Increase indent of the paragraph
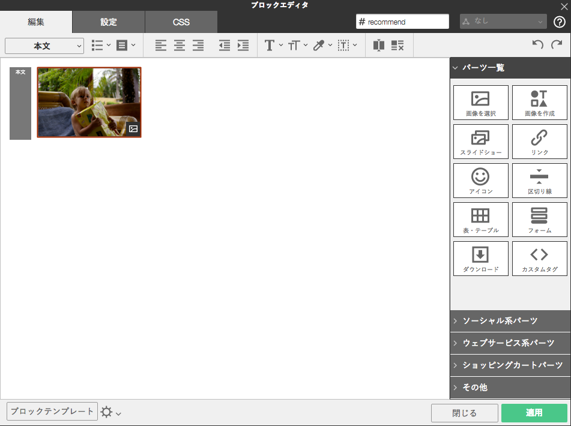 [243, 46]
